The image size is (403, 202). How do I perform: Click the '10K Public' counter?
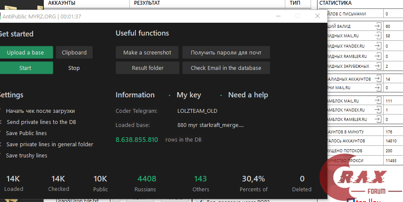(x=100, y=183)
